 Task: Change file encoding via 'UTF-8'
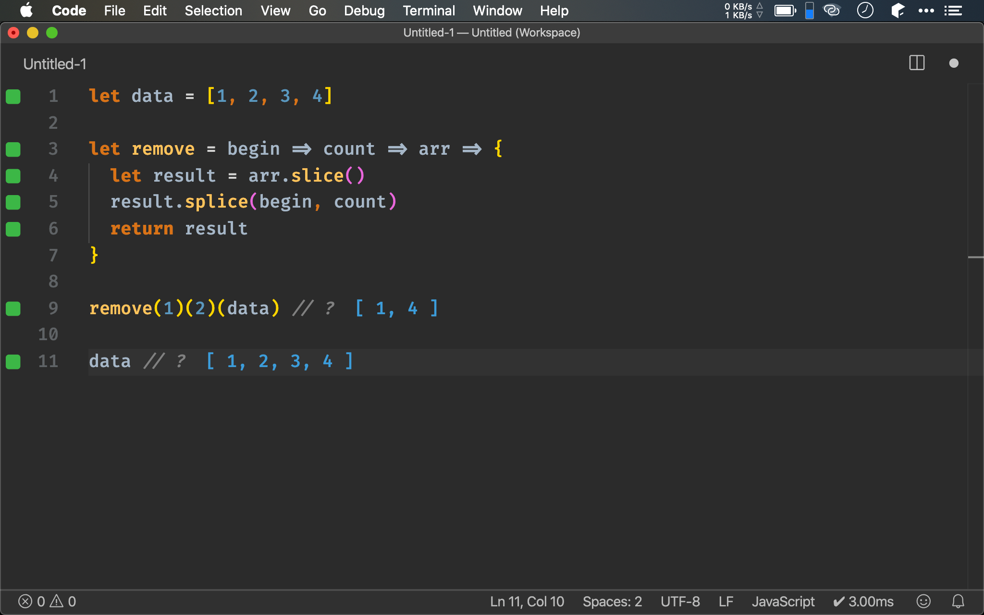[x=680, y=602]
